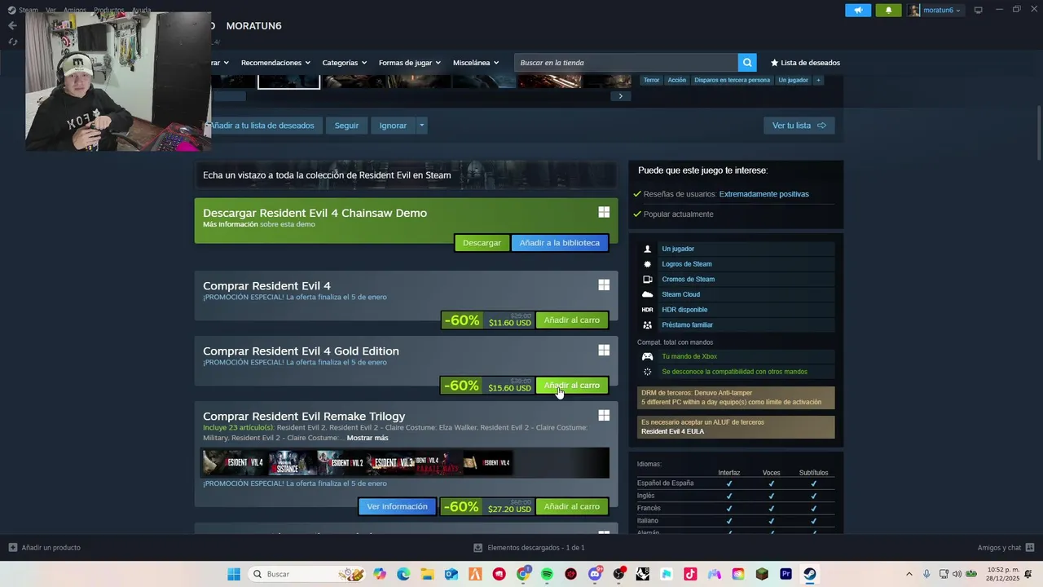Open the Amigos menu
This screenshot has width=1043, height=587.
[75, 11]
